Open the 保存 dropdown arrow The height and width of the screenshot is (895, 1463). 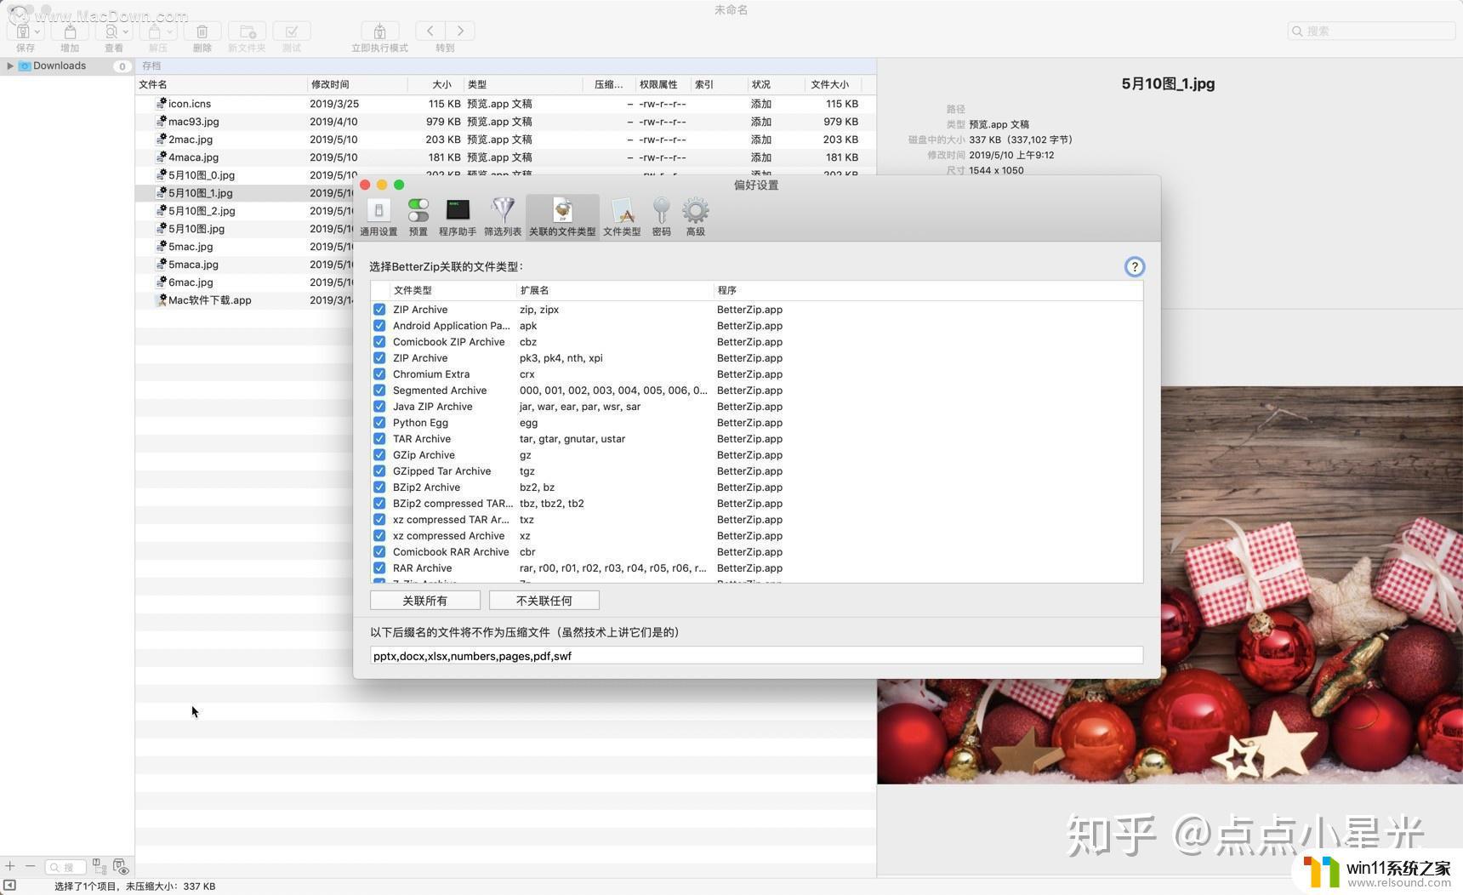37,31
